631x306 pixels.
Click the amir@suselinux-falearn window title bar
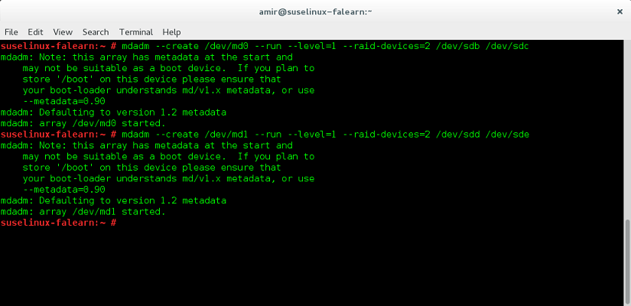coord(315,11)
